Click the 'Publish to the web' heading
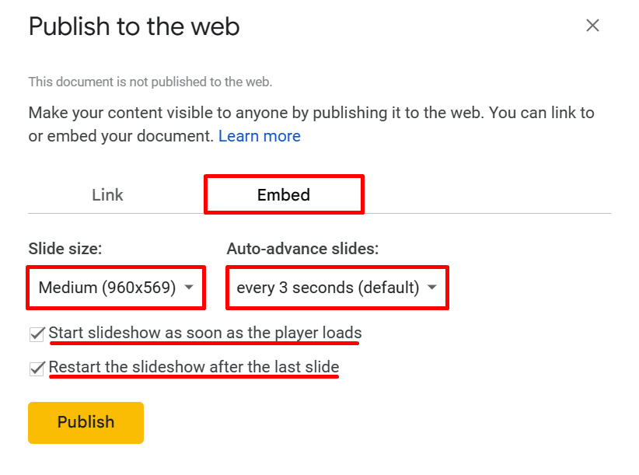 pos(134,26)
